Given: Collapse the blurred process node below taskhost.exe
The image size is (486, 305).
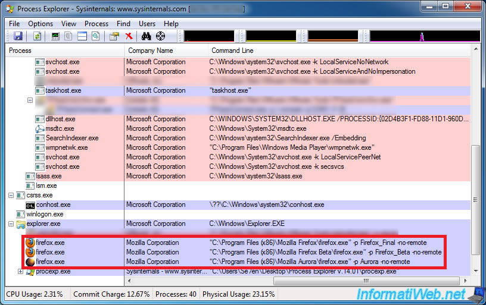Looking at the screenshot, I should 30,100.
